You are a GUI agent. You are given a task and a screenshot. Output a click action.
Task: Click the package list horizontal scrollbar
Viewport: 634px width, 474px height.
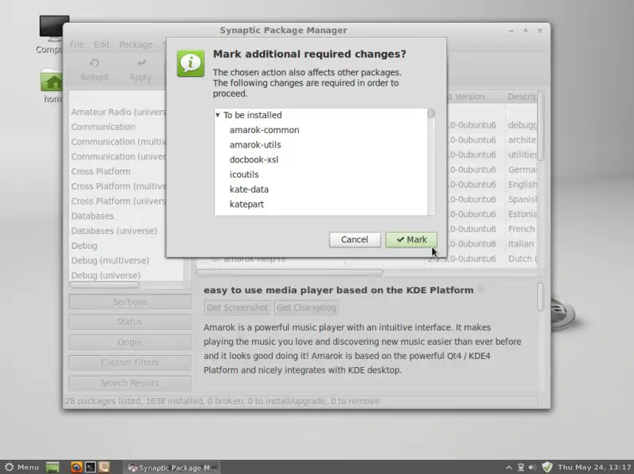[x=290, y=273]
